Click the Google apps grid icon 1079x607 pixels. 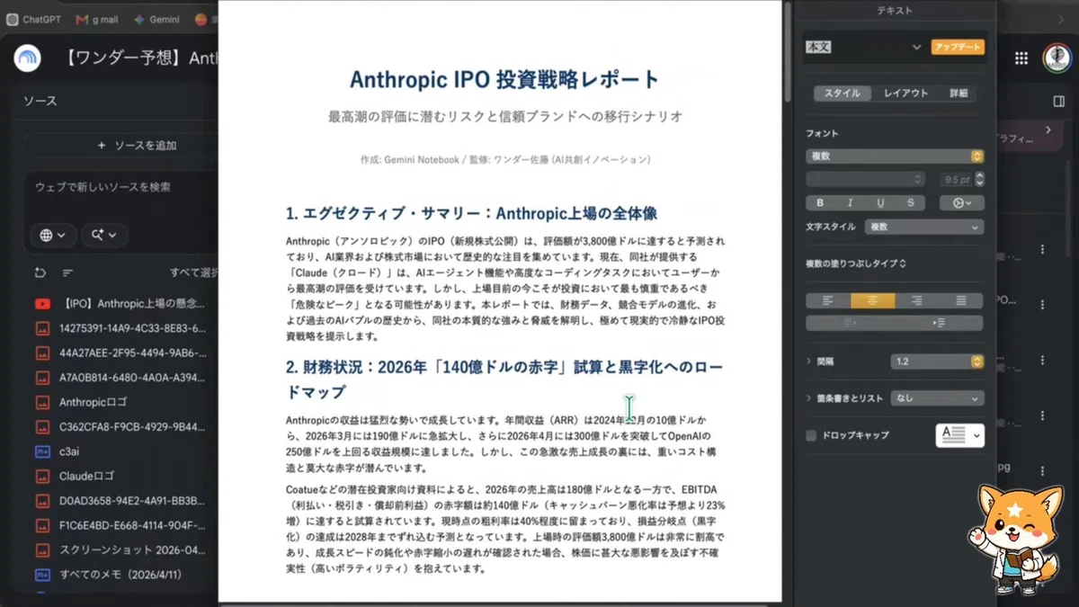tap(1021, 58)
